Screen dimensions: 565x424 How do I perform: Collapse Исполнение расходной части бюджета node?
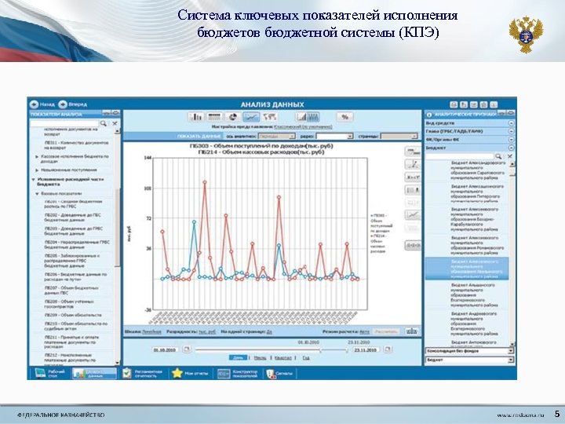point(34,180)
